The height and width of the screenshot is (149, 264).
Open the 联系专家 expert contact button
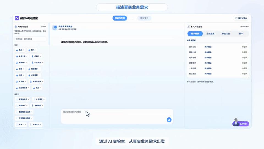(241, 124)
